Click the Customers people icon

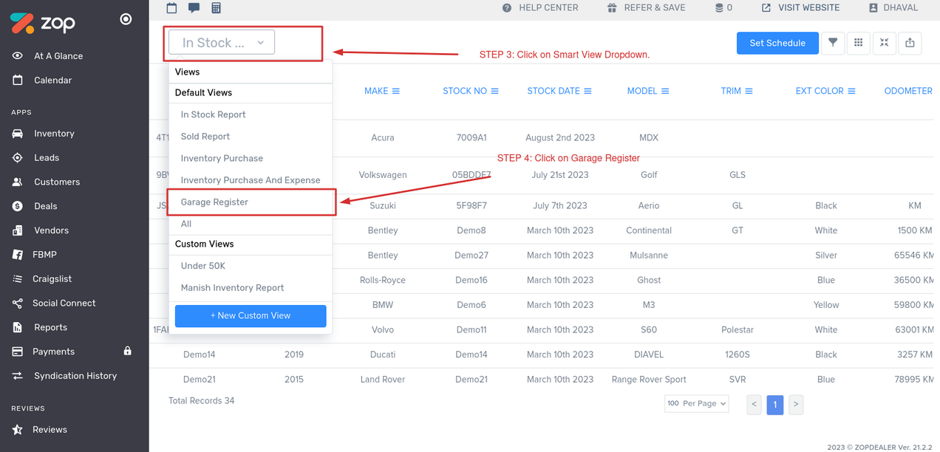click(18, 182)
